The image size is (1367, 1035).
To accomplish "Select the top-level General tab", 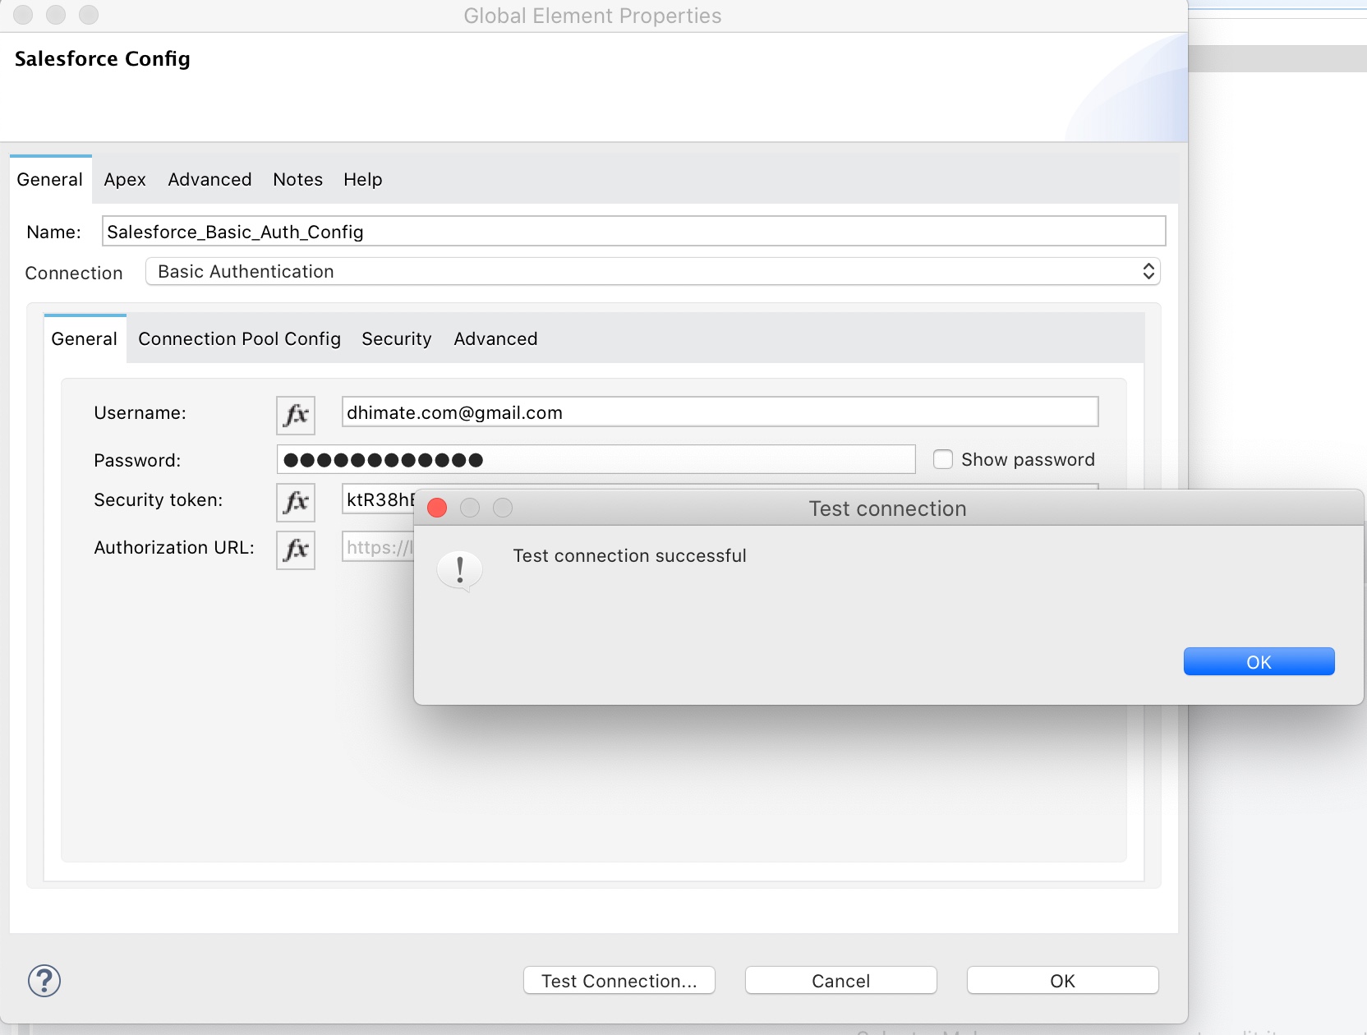I will pyautogui.click(x=50, y=180).
